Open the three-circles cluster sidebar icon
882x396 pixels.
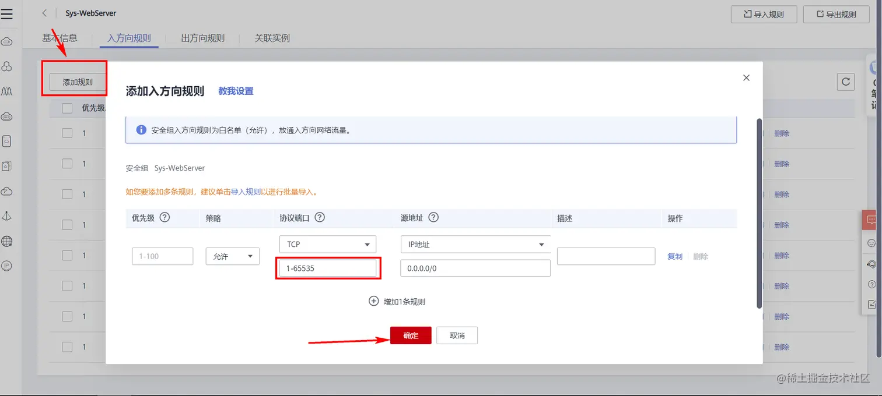pos(7,66)
